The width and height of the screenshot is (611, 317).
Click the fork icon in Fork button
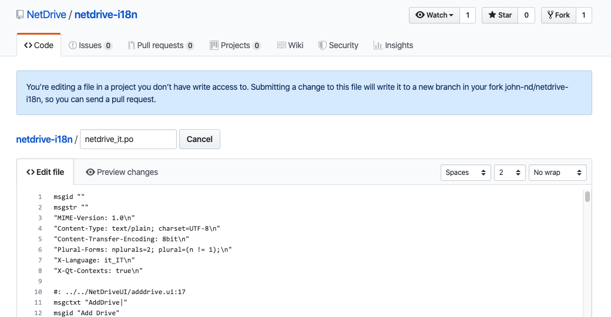click(x=550, y=15)
